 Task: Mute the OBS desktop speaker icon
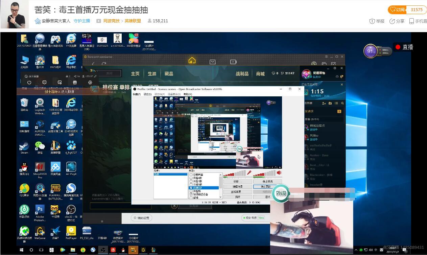click(x=279, y=173)
